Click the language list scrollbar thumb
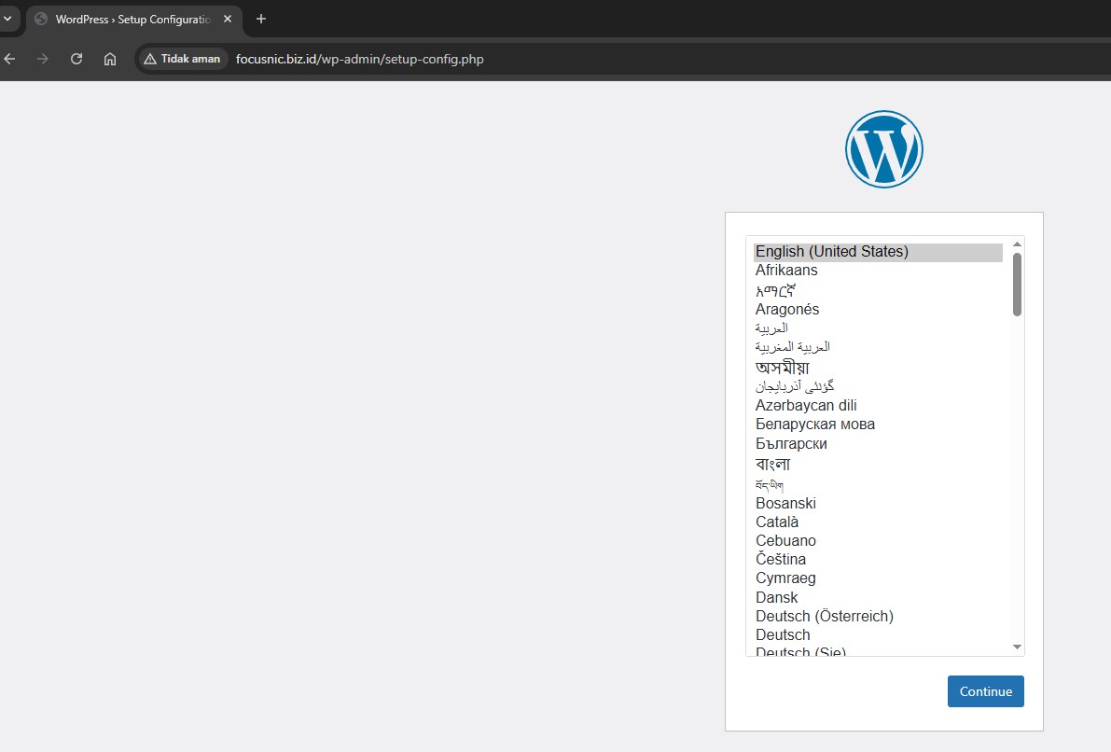The image size is (1111, 752). (x=1017, y=285)
